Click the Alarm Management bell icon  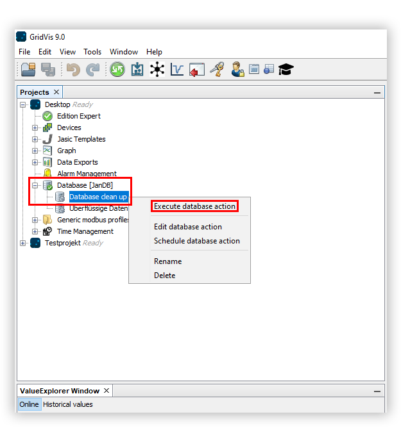47,174
